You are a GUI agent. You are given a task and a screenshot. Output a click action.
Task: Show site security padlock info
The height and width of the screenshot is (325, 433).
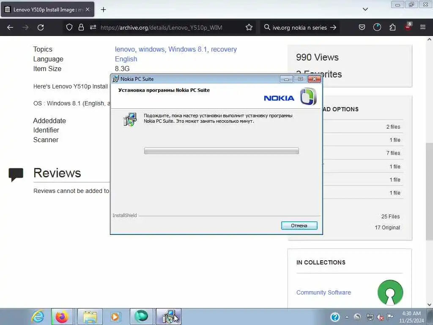click(81, 27)
